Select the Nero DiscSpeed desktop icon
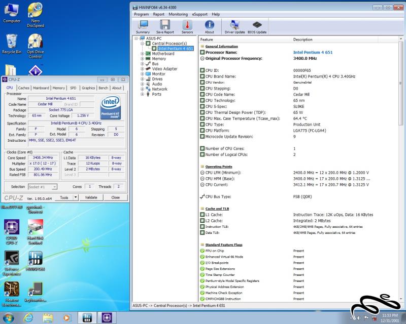 click(x=36, y=15)
